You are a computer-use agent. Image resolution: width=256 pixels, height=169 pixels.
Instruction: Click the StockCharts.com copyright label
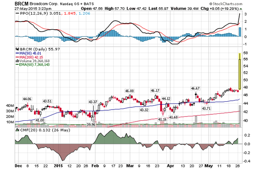(x=226, y=4)
